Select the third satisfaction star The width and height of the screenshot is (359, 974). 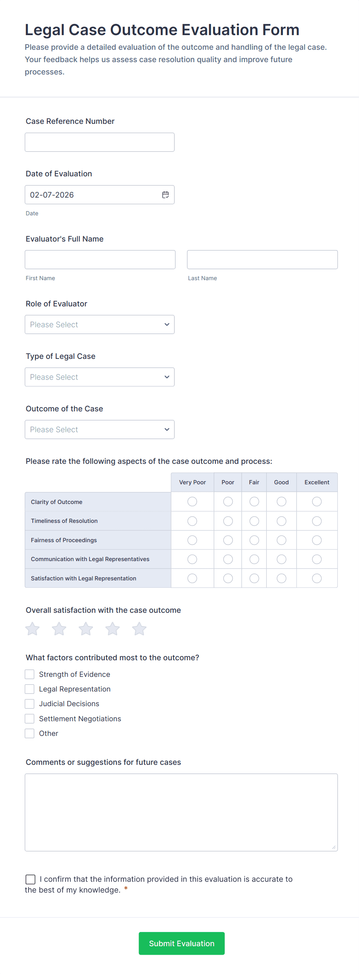(x=86, y=629)
